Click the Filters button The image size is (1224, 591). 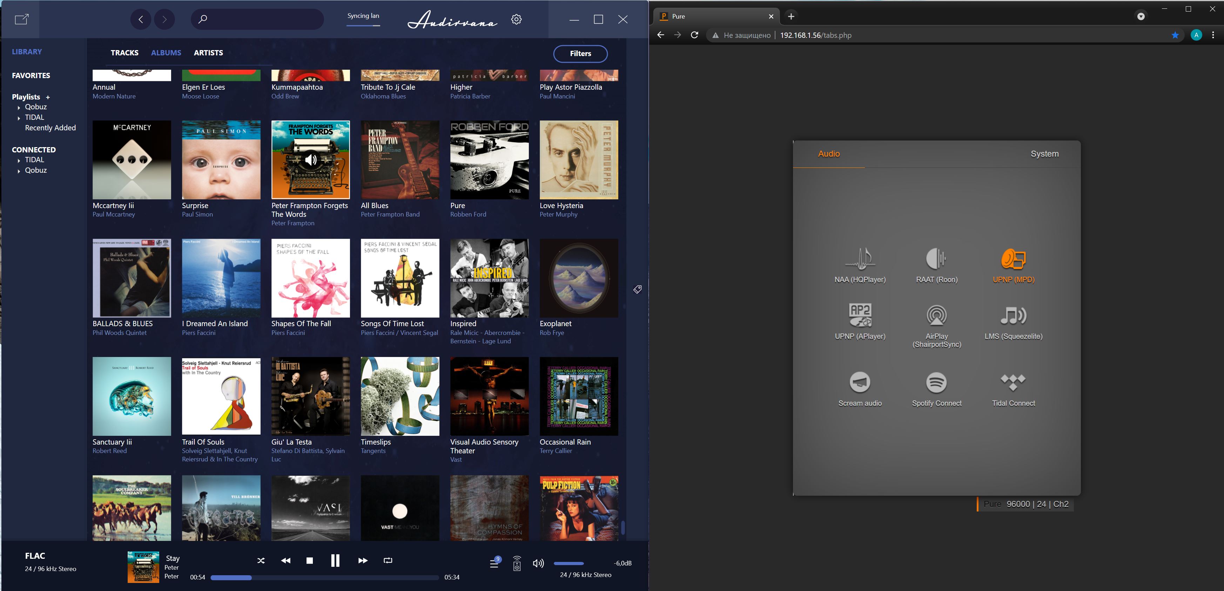pyautogui.click(x=580, y=54)
